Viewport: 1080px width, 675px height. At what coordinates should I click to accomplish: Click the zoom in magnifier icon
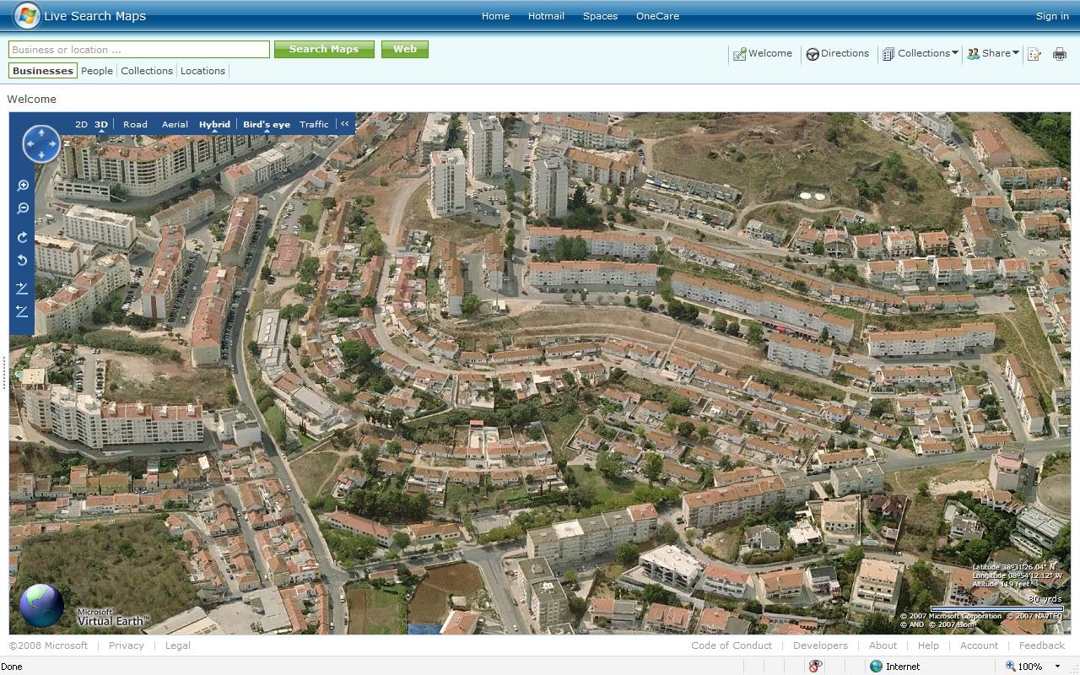pyautogui.click(x=23, y=186)
